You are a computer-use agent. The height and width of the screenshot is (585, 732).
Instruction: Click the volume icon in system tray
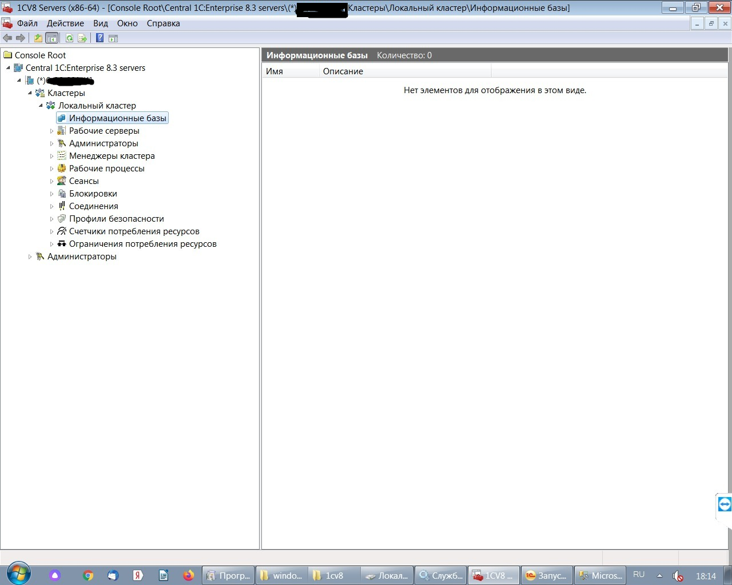coord(677,576)
